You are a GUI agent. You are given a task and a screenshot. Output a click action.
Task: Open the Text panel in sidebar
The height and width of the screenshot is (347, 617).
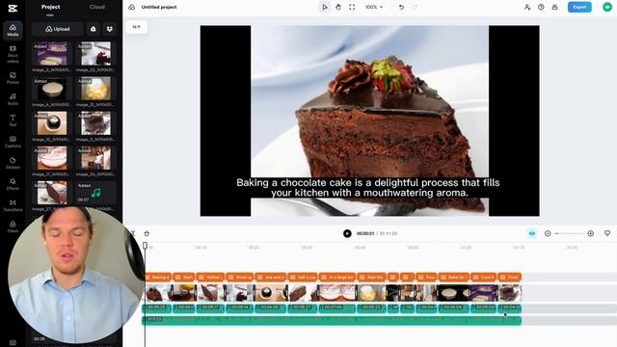(x=13, y=120)
